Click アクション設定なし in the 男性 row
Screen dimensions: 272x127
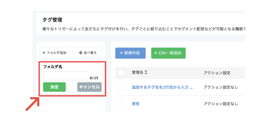pos(221,104)
